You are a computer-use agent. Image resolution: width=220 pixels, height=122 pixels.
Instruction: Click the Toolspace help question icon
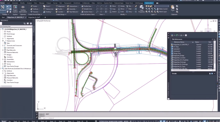(x=31, y=24)
